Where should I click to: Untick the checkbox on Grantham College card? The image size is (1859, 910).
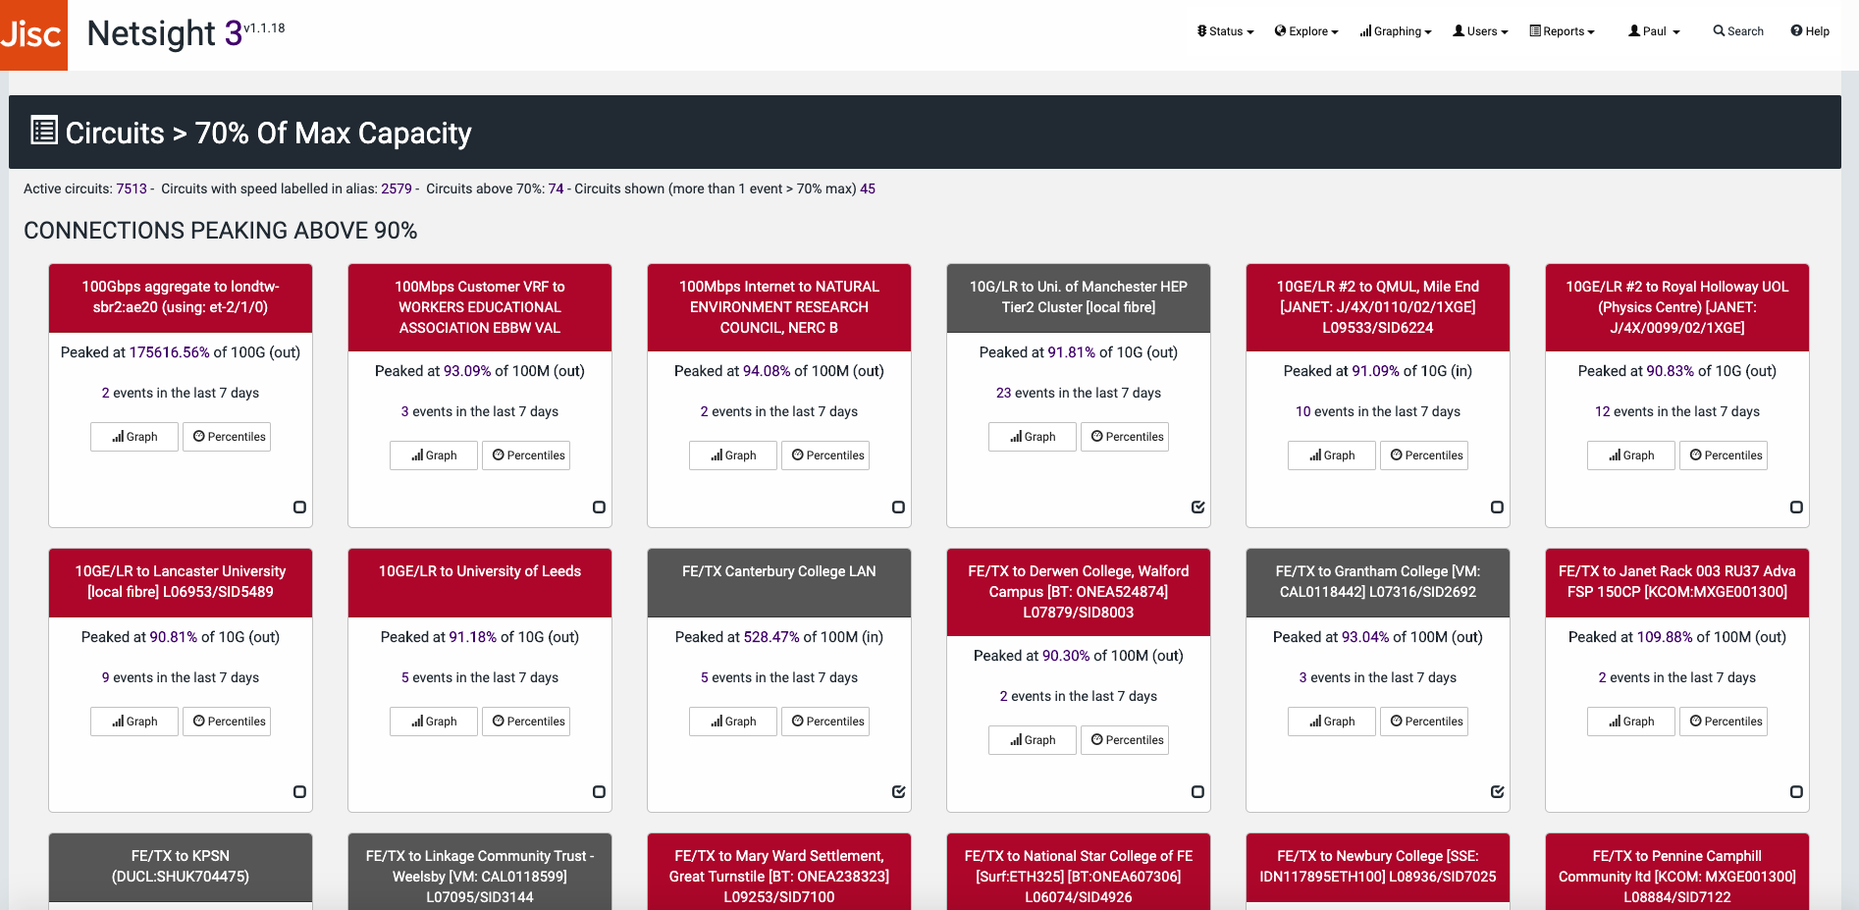coord(1497,792)
